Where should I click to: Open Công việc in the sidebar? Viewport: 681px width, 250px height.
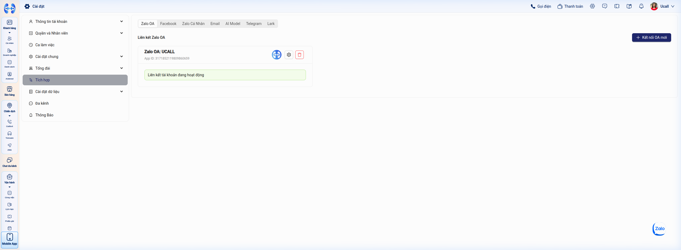[10, 194]
